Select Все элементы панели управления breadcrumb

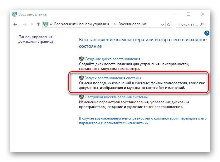(x=83, y=24)
